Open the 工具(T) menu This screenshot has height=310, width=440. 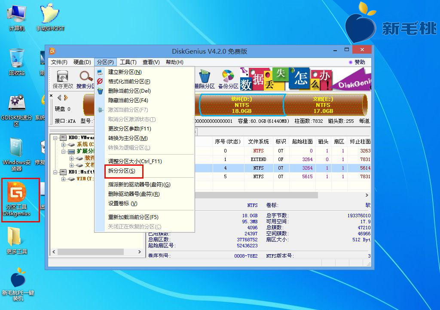pos(128,62)
